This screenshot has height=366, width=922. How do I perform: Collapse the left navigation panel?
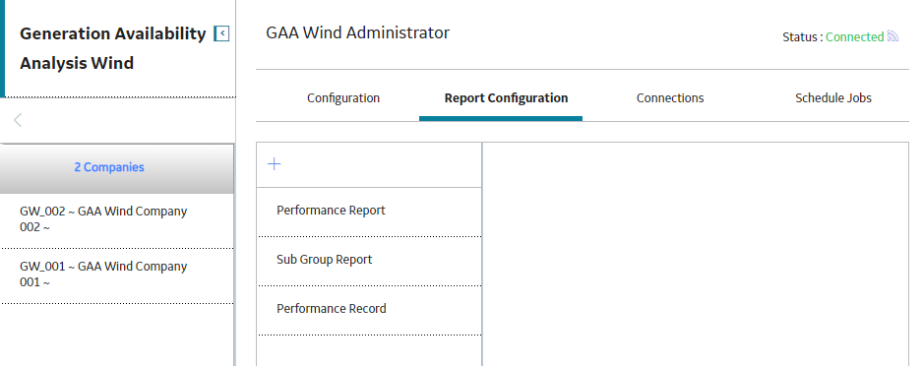221,34
